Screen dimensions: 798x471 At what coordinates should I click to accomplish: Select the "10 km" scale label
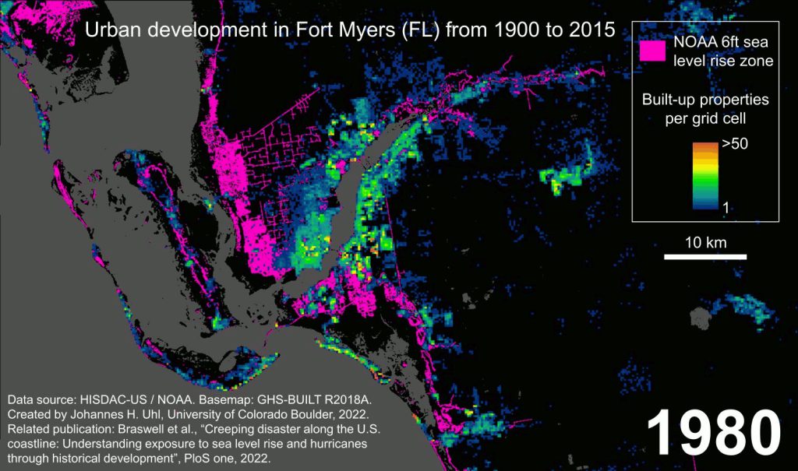point(705,242)
